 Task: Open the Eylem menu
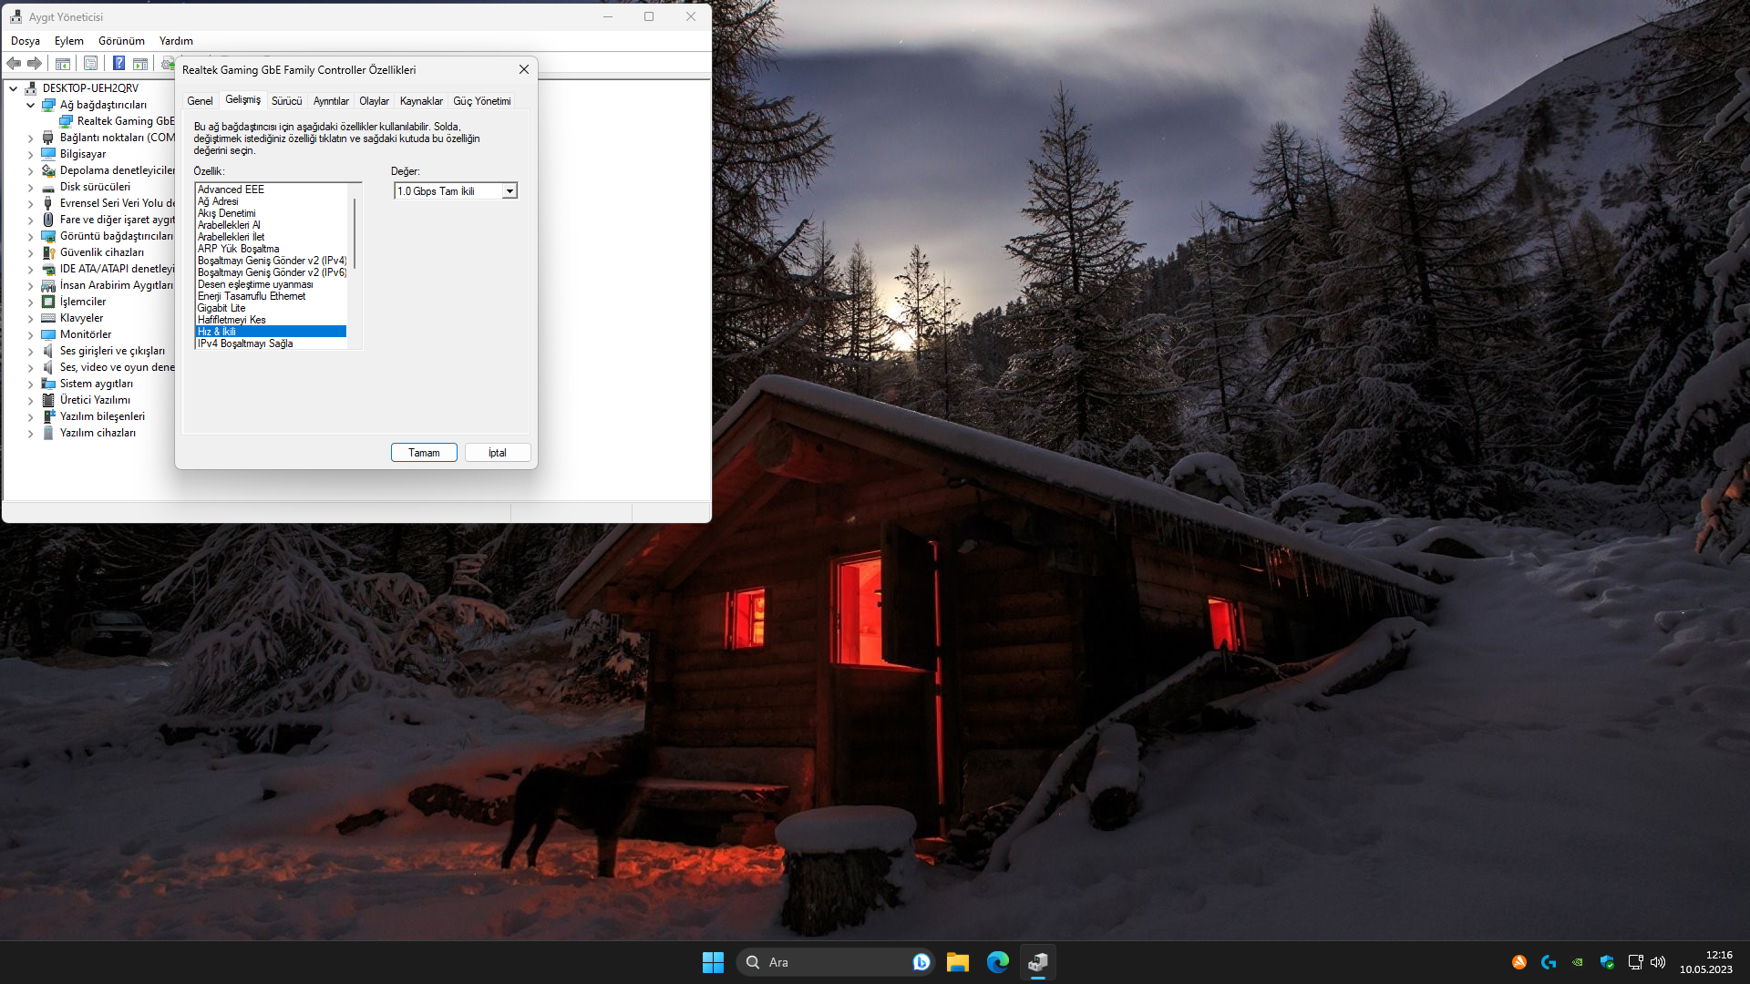68,41
